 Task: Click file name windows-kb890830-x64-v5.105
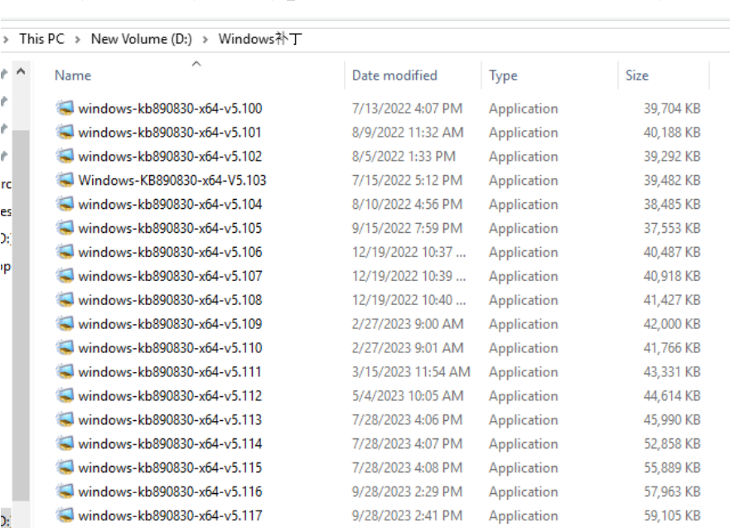pos(171,229)
